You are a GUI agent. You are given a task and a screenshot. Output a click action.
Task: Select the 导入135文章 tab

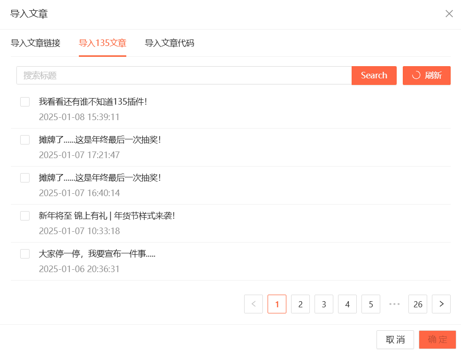pyautogui.click(x=102, y=43)
